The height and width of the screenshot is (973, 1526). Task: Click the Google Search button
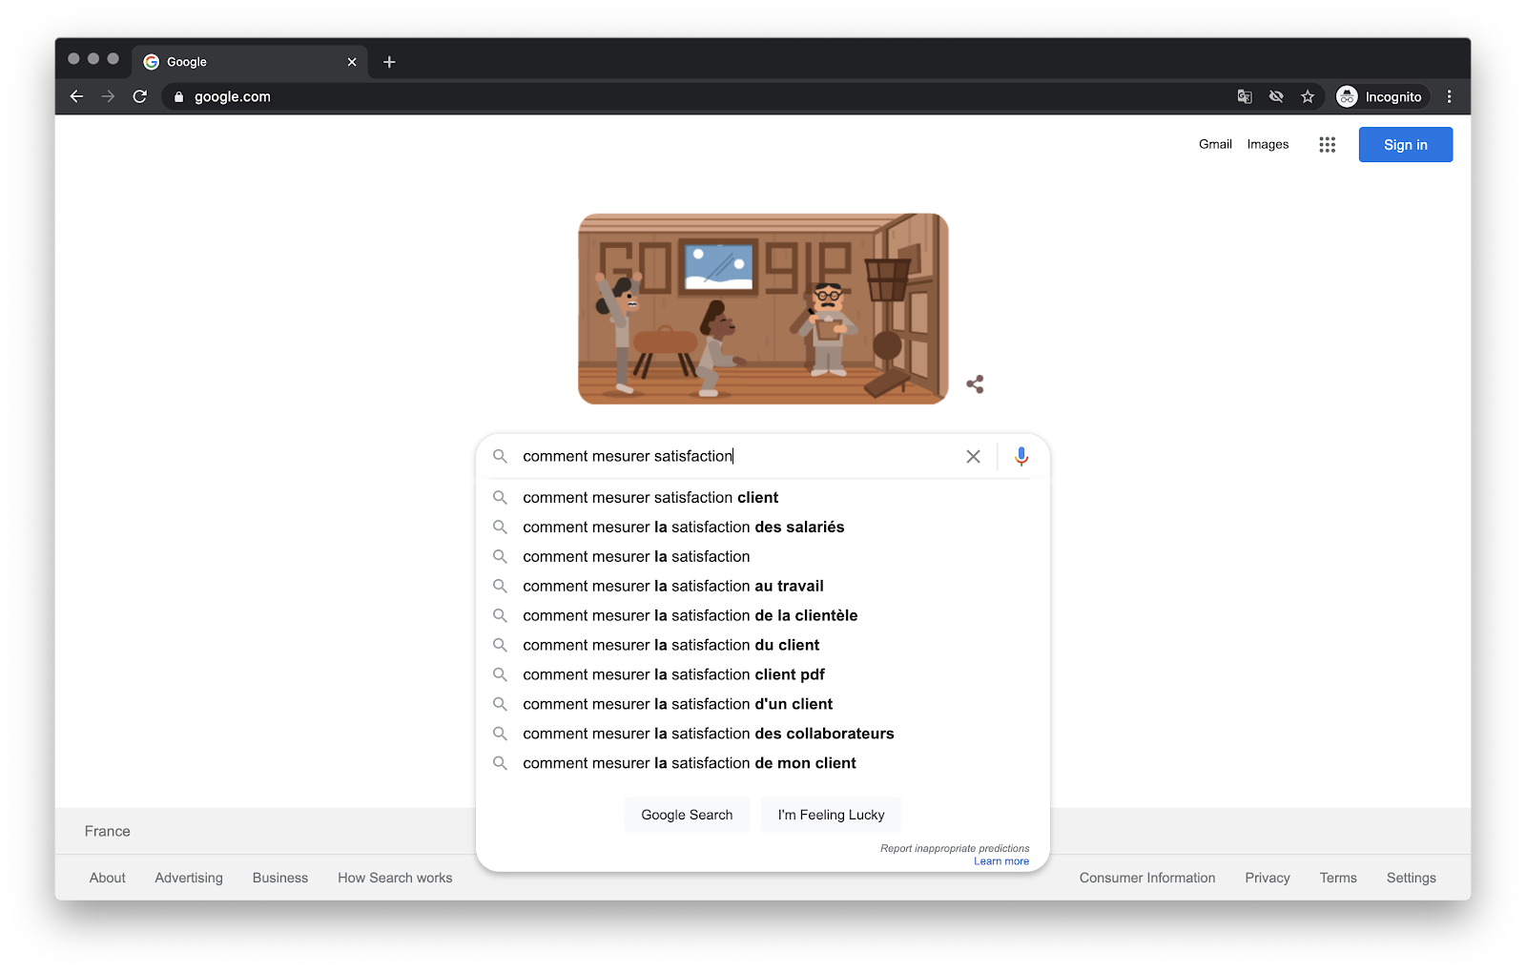[x=687, y=815]
